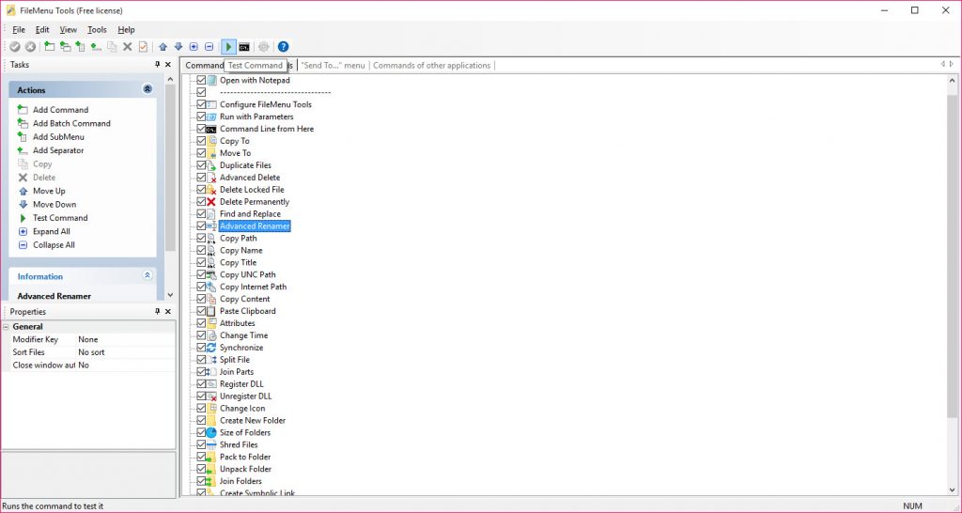Switch to the "Send To..." menu tab
The height and width of the screenshot is (513, 962).
coord(333,65)
